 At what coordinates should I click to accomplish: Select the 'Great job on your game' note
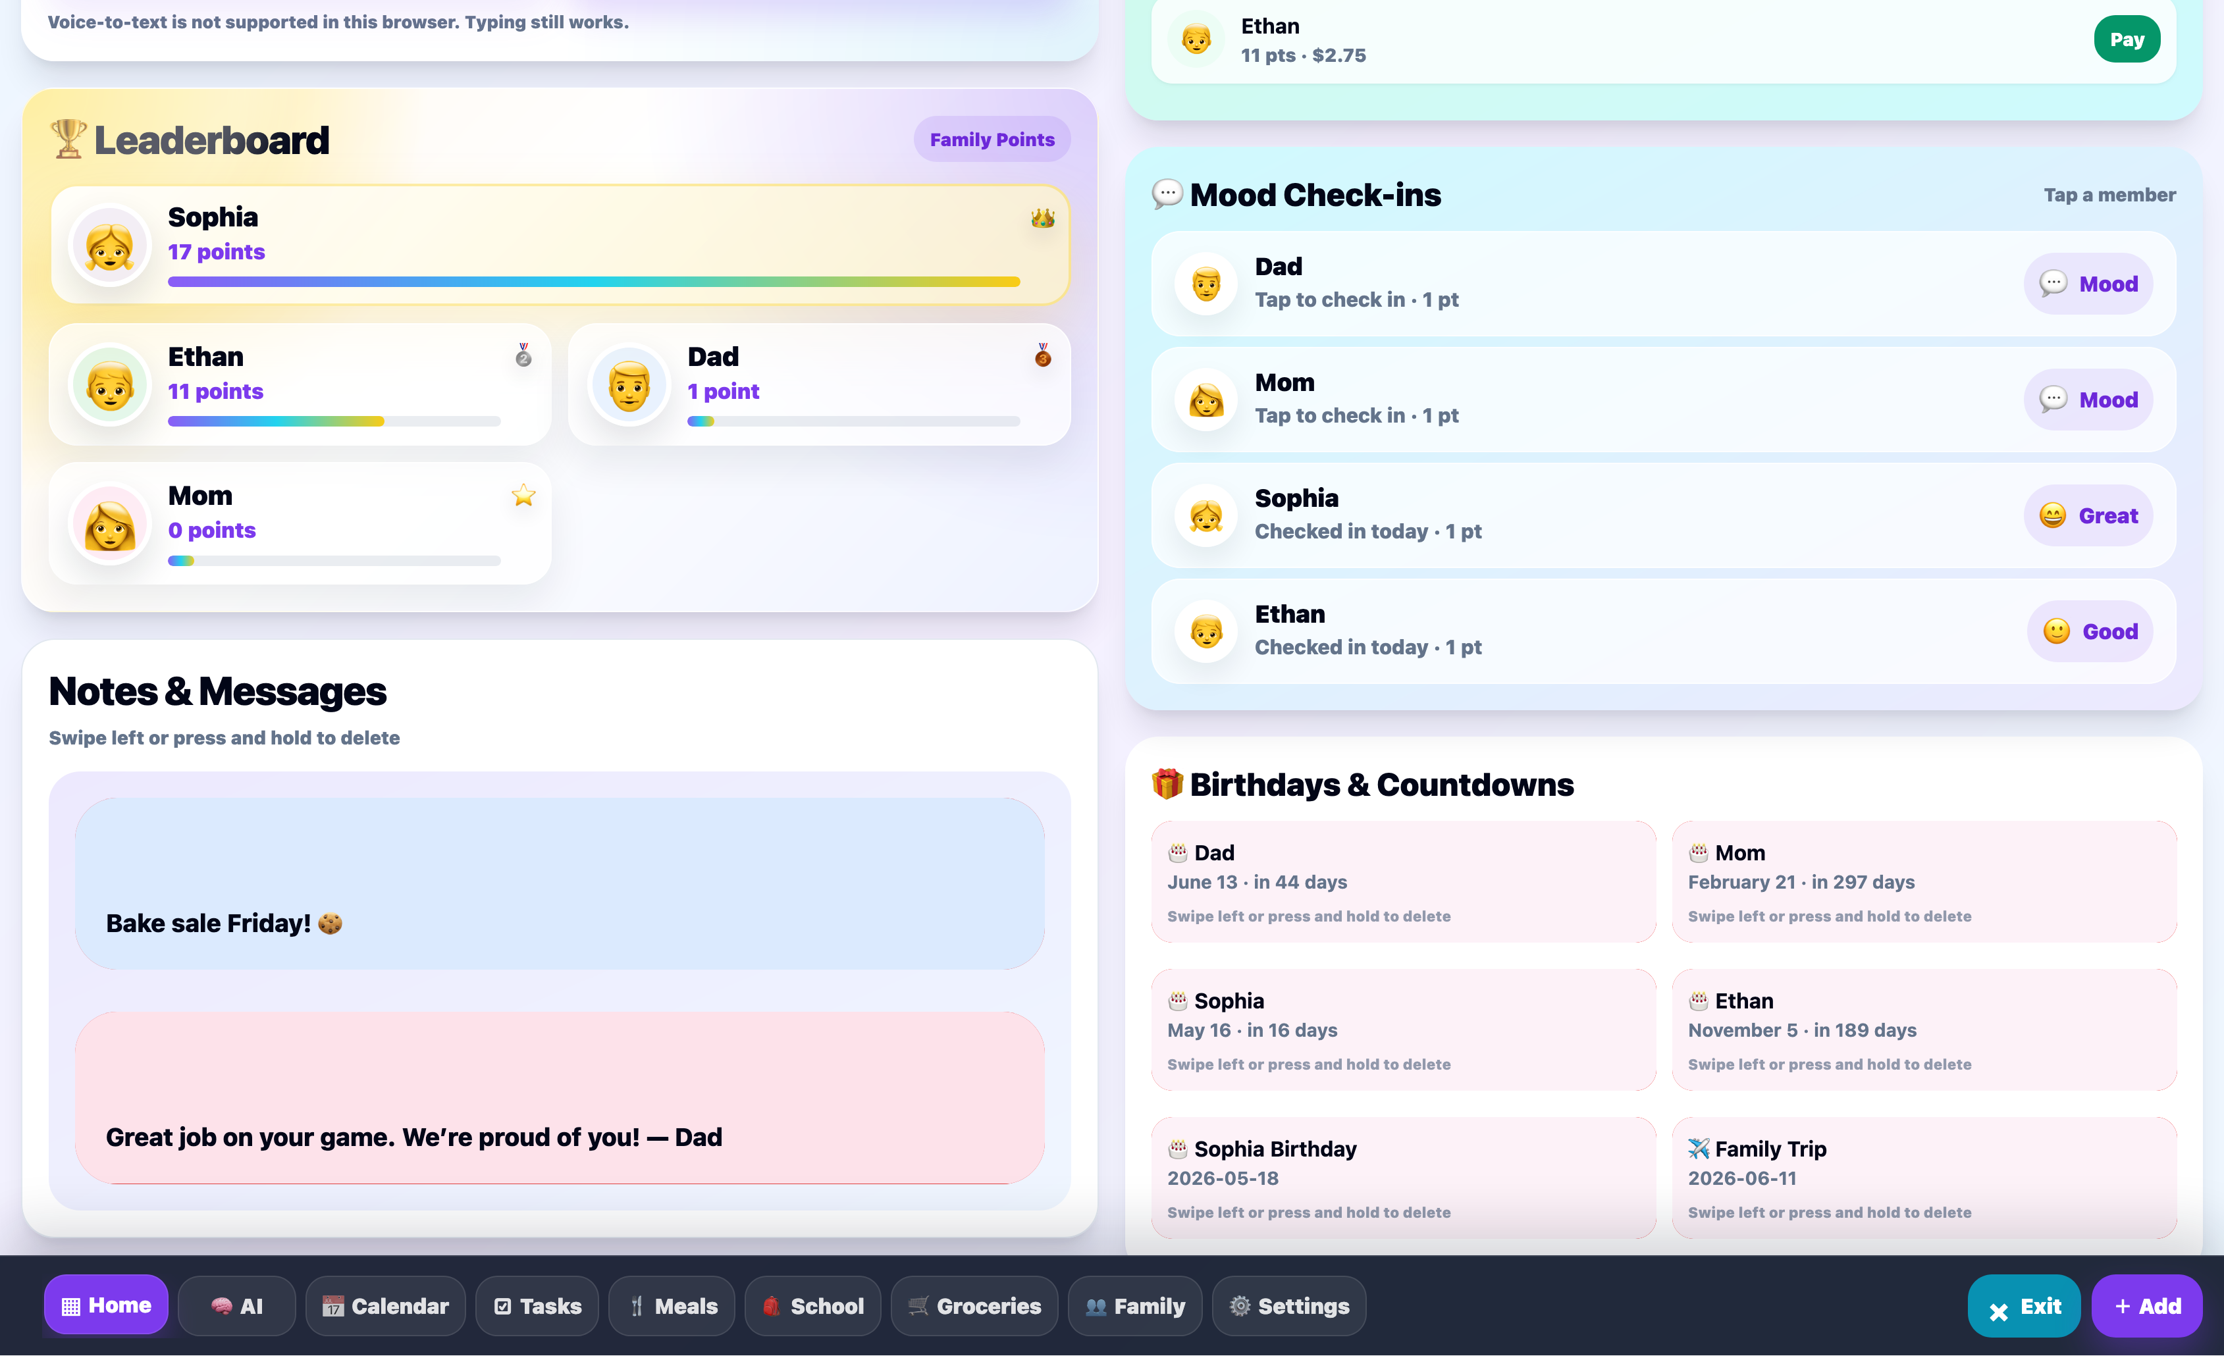(560, 1097)
